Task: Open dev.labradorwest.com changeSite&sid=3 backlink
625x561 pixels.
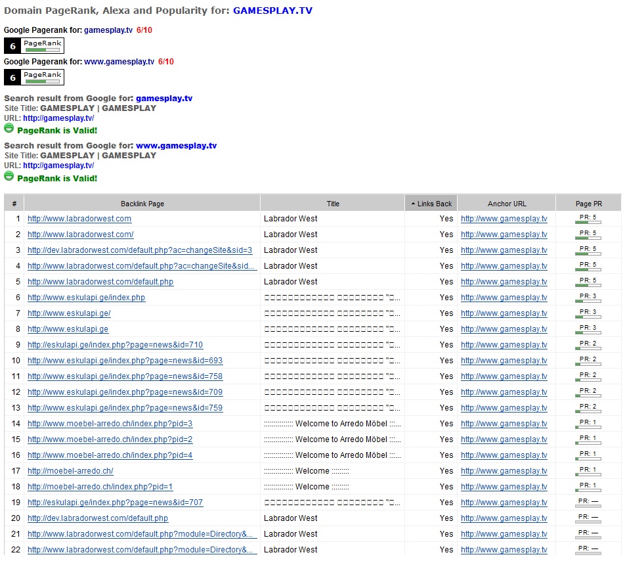Action: point(140,250)
